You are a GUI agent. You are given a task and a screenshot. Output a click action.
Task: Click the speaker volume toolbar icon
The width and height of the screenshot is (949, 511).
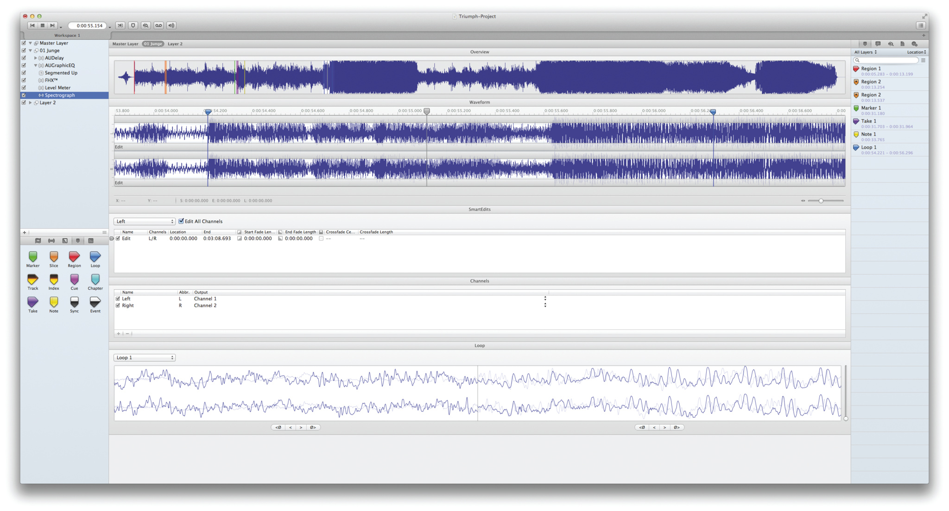[x=171, y=25]
